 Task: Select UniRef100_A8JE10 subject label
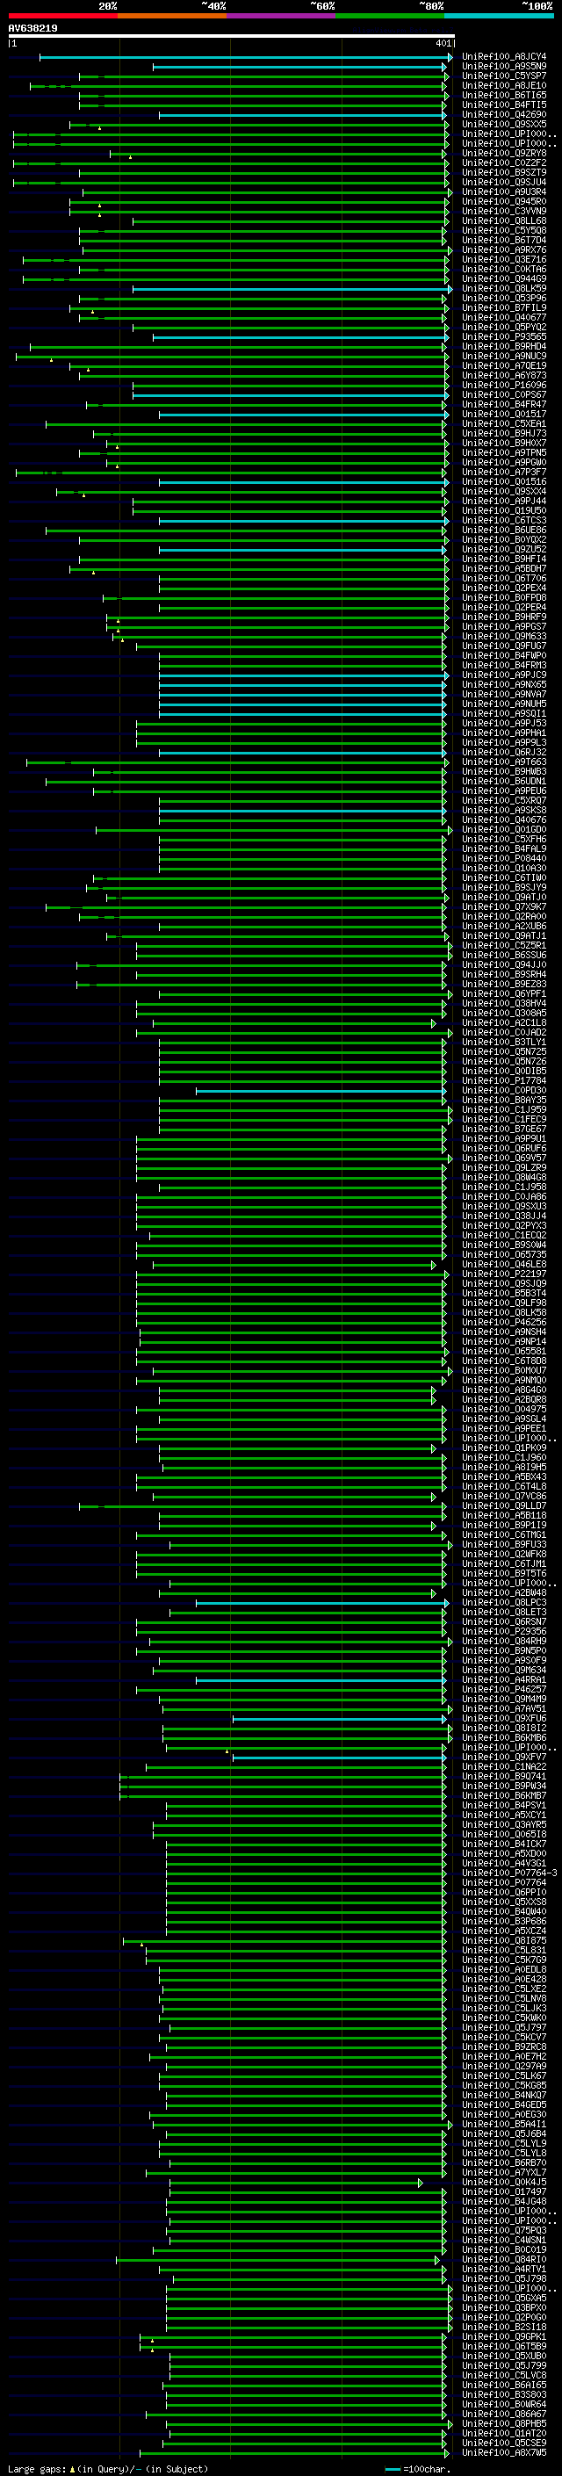click(x=504, y=85)
